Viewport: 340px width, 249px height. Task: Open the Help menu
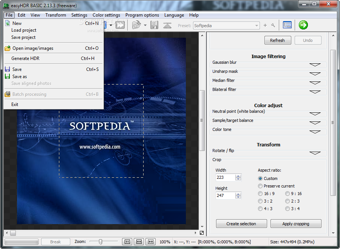click(194, 15)
